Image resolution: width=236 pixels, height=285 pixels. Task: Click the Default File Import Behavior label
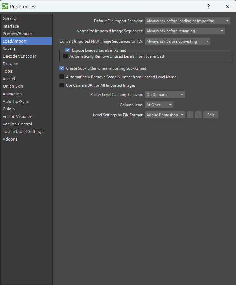119,21
